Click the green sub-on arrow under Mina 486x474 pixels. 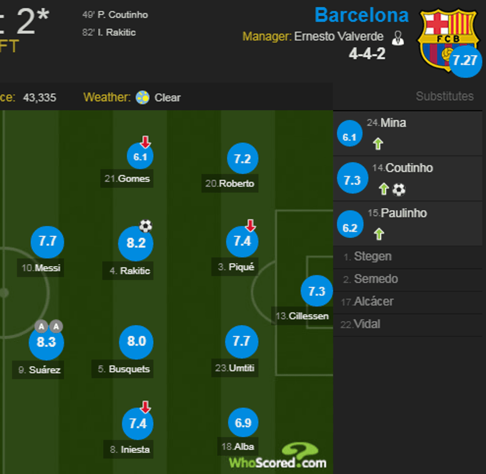(378, 144)
